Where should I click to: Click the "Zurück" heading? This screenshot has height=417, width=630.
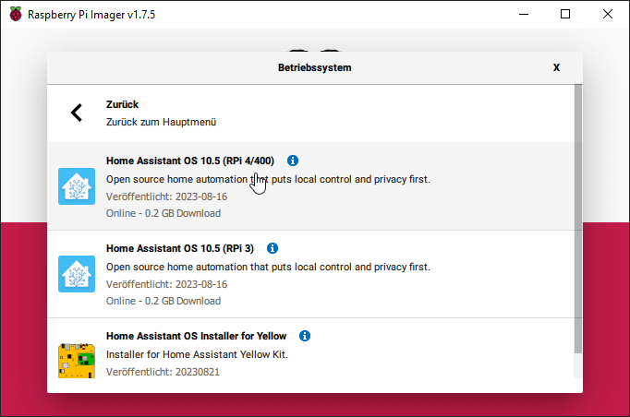point(122,105)
